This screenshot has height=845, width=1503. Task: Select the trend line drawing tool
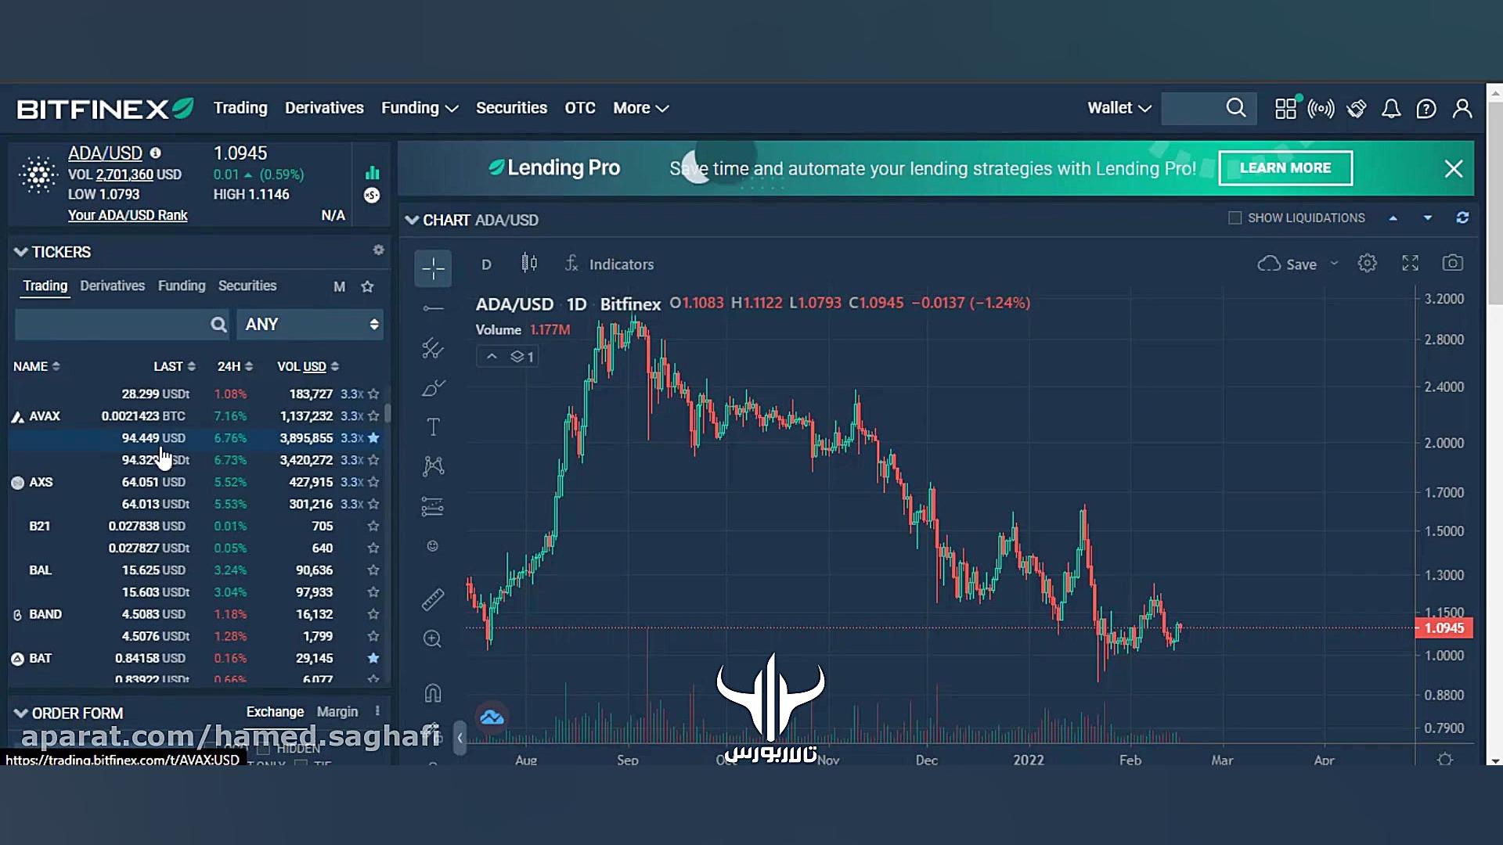click(x=433, y=308)
